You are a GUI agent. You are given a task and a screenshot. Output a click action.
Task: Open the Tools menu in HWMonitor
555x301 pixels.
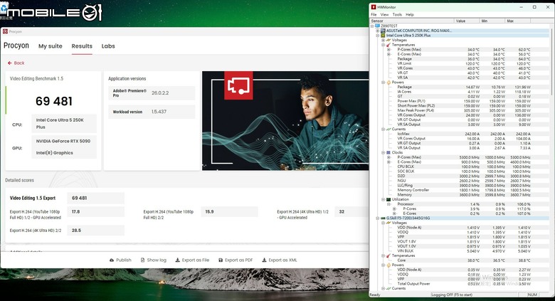click(x=397, y=14)
